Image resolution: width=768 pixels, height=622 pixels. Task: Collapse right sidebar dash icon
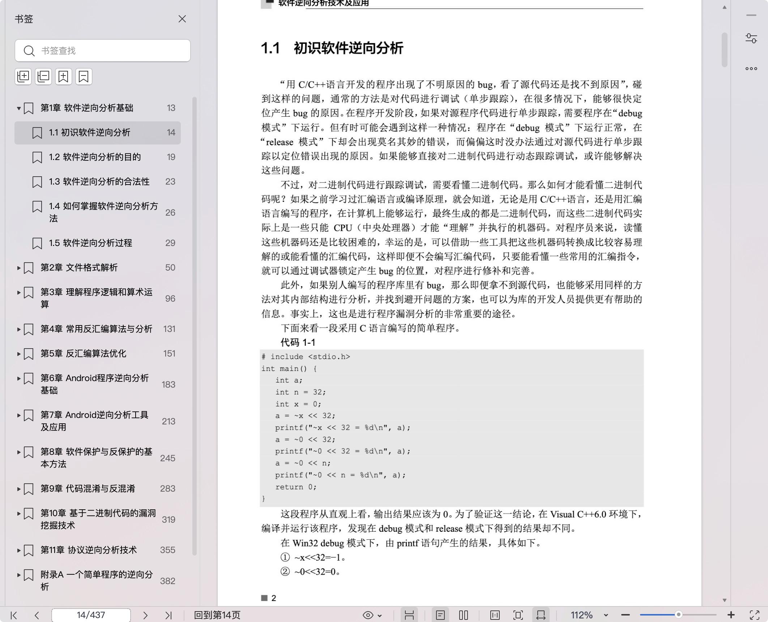click(751, 15)
